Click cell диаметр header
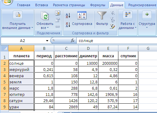 coord(88,56)
